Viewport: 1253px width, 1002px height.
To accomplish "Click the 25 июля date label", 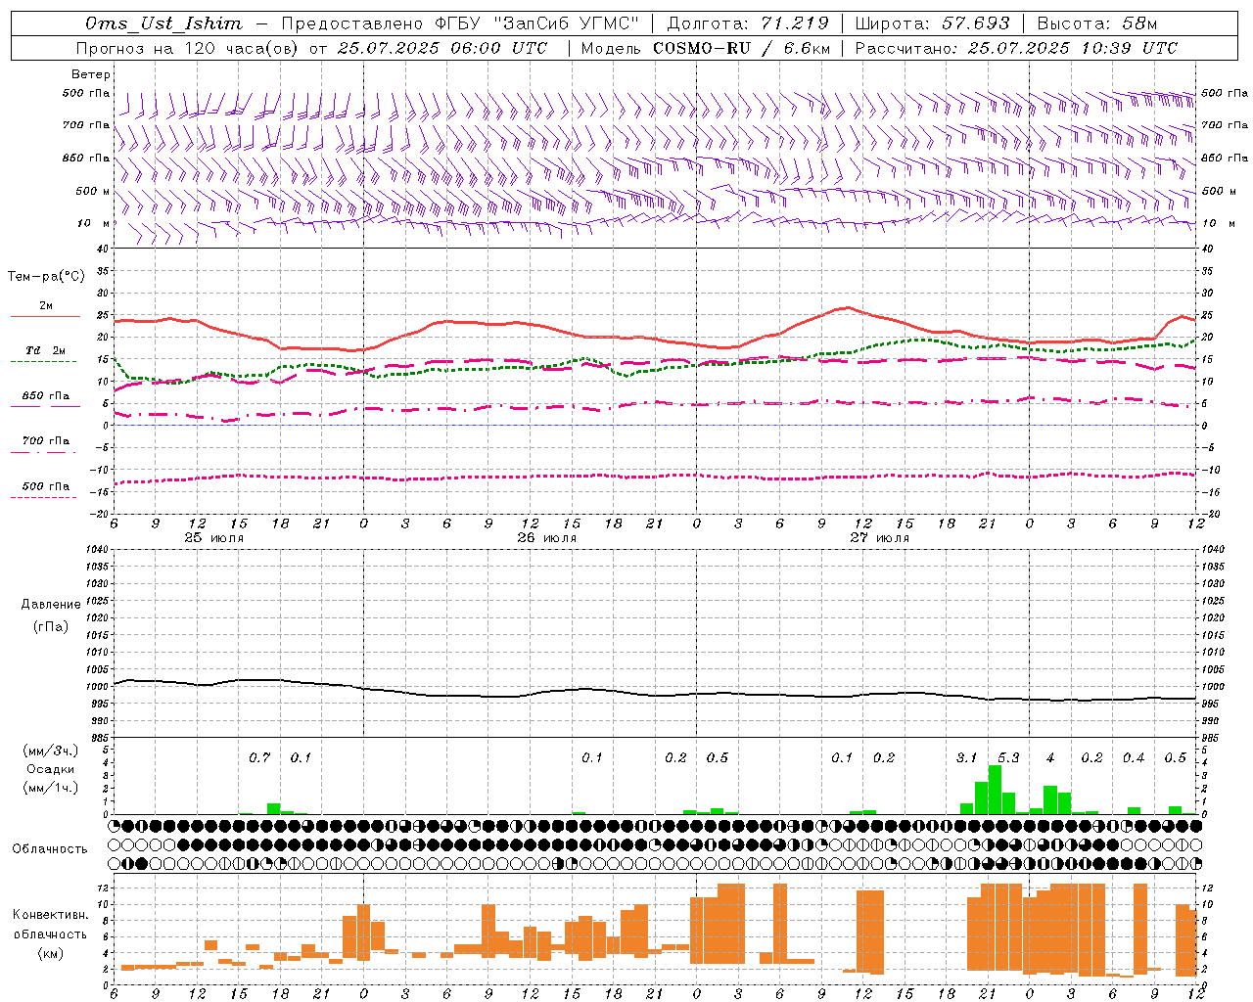I will click(213, 538).
